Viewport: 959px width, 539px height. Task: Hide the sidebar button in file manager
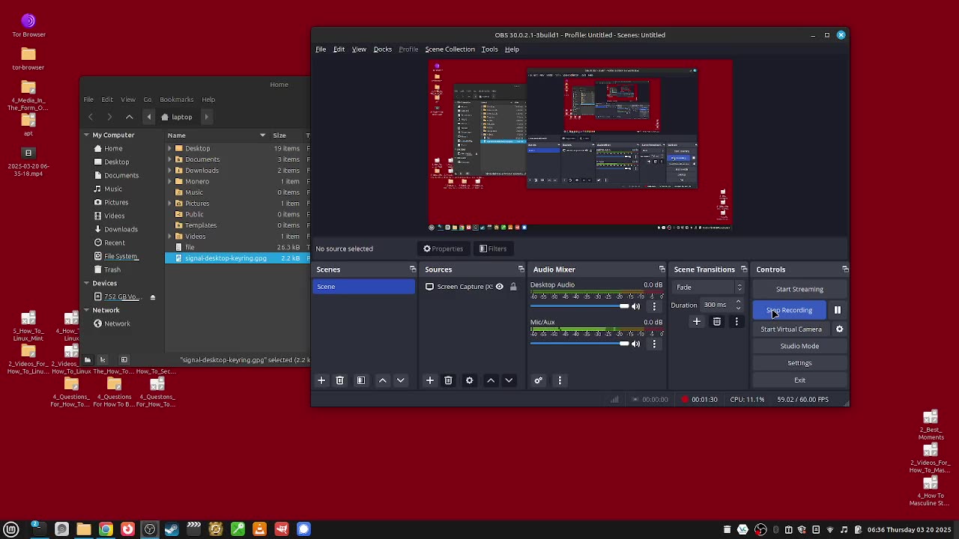pyautogui.click(x=124, y=360)
